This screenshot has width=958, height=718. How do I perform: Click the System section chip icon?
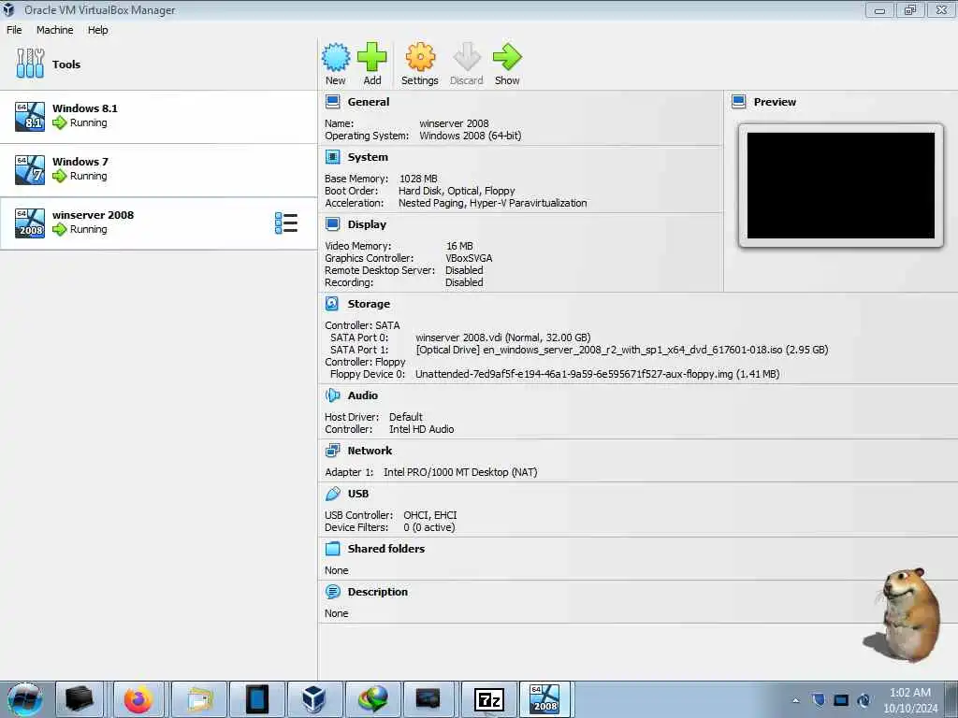click(x=332, y=157)
